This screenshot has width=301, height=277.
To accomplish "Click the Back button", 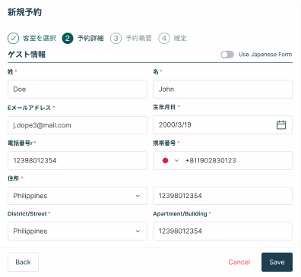I will [23, 262].
